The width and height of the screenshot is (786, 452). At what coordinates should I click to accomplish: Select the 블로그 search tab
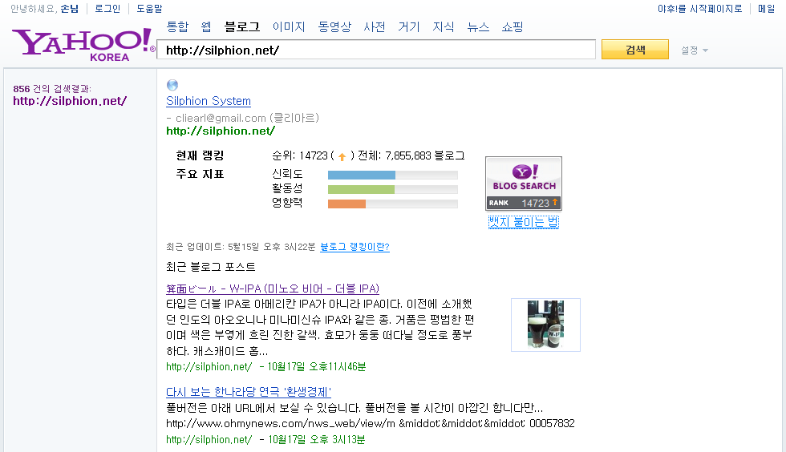click(x=242, y=26)
